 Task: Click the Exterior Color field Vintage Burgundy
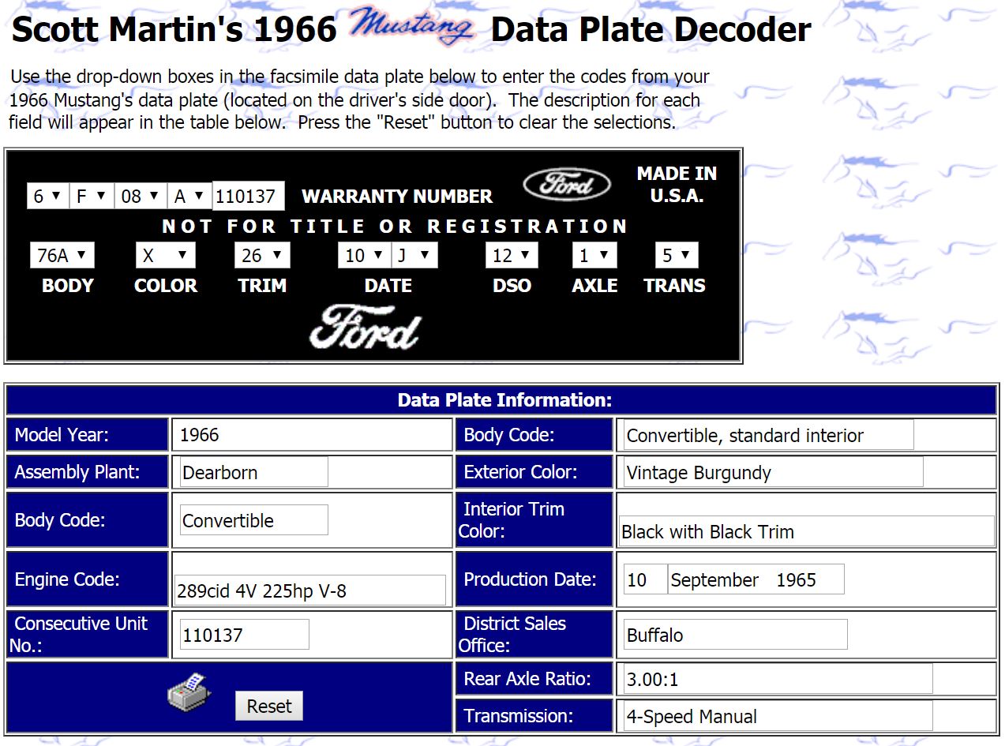point(772,472)
